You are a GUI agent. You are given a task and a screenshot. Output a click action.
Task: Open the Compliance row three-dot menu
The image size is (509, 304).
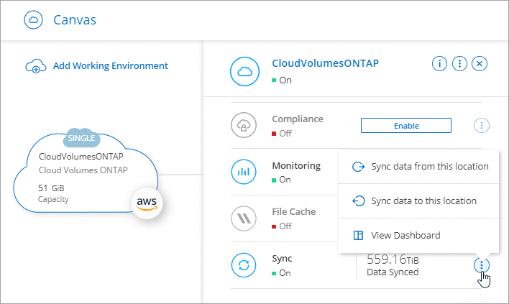pyautogui.click(x=482, y=126)
